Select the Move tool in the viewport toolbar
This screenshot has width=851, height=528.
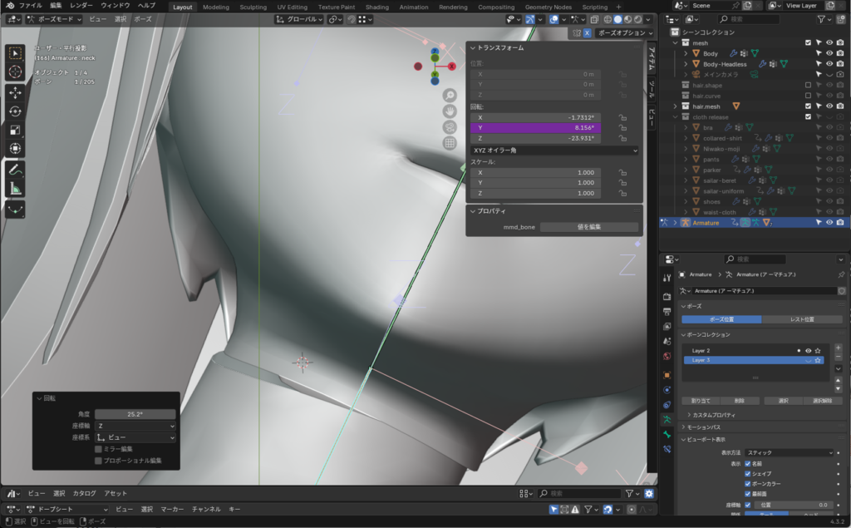[16, 92]
